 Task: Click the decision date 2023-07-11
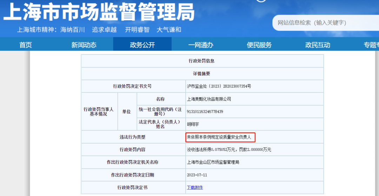pos(197,175)
